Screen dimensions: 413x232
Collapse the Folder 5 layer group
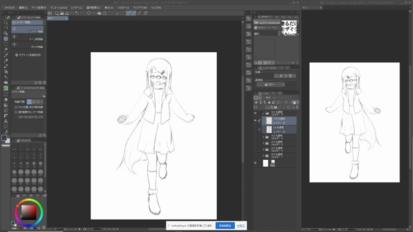click(x=263, y=113)
